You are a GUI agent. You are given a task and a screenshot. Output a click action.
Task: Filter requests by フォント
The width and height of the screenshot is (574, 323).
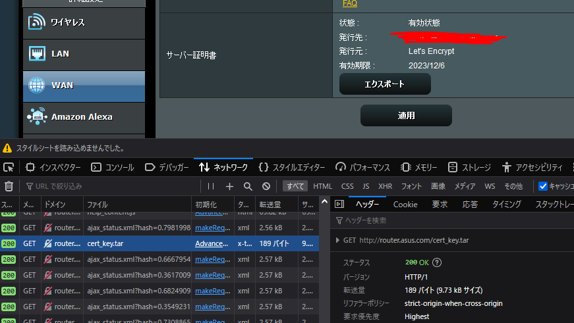[x=411, y=186]
